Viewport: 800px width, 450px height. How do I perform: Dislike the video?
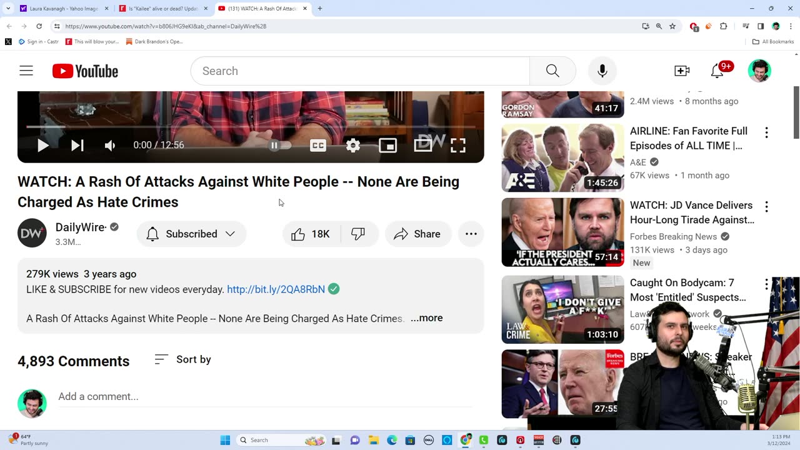[359, 234]
